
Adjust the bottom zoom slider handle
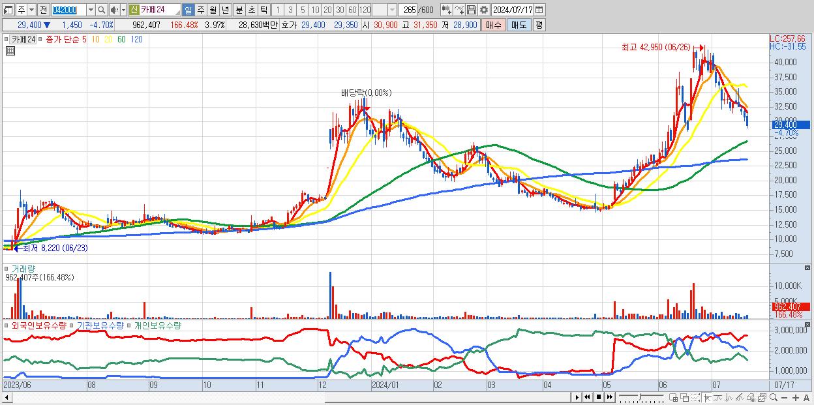pos(641,397)
